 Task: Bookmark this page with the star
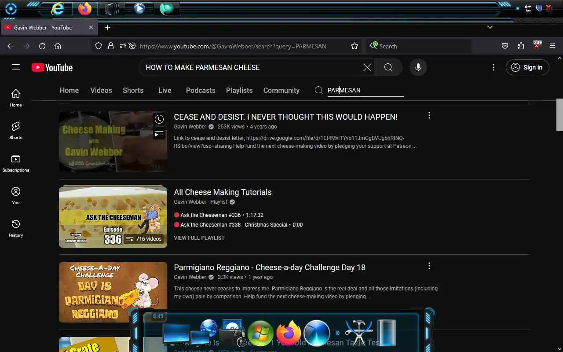coord(355,46)
